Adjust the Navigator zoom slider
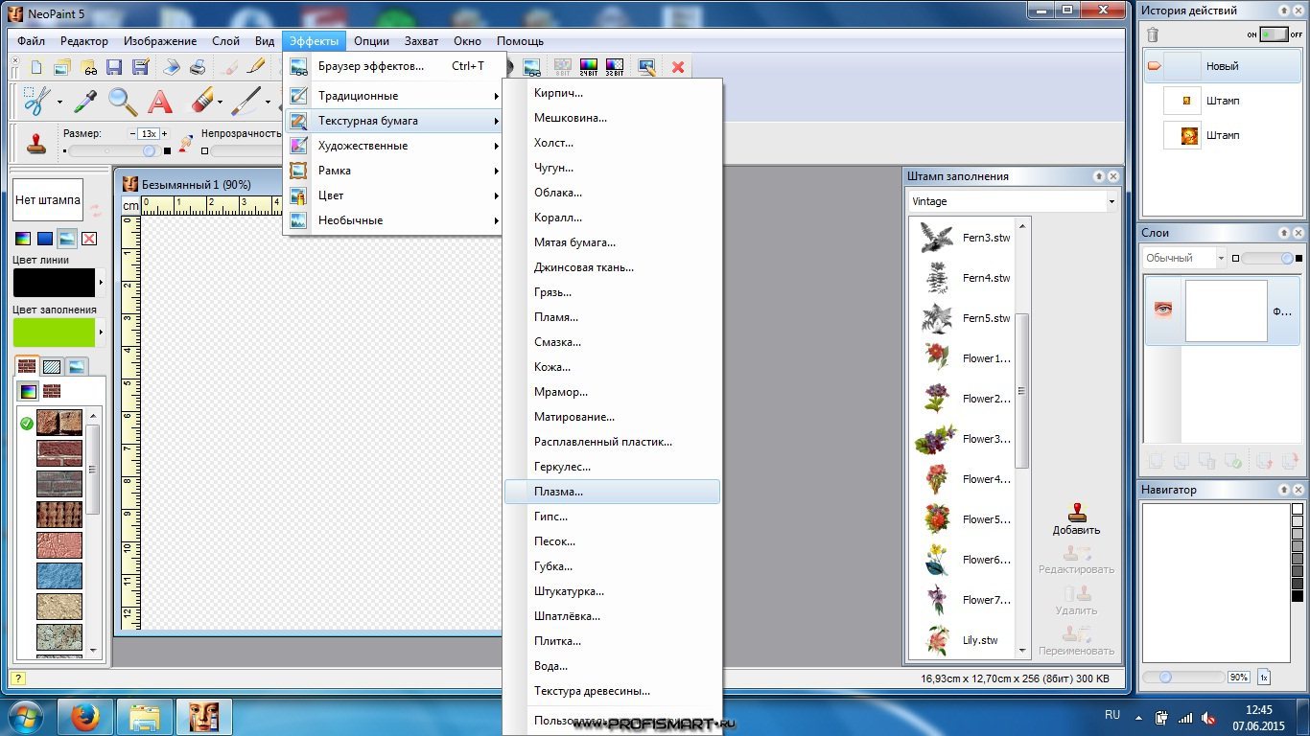Screen dimensions: 1310x736 [x=1165, y=677]
